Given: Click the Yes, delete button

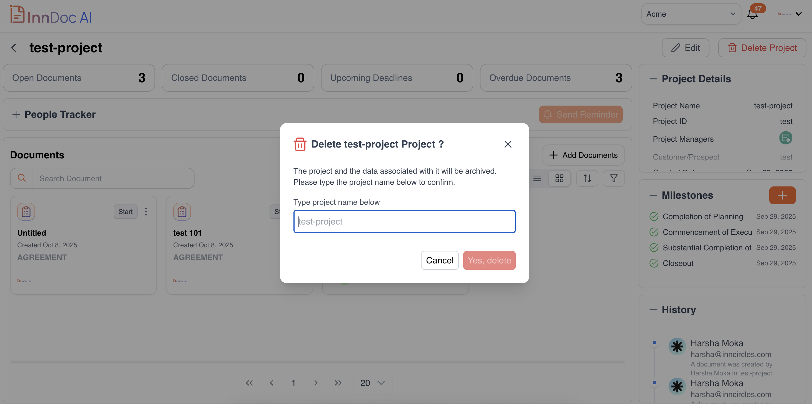Looking at the screenshot, I should (x=489, y=260).
